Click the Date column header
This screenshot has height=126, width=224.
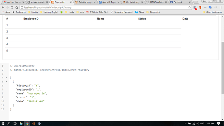[x=185, y=19]
